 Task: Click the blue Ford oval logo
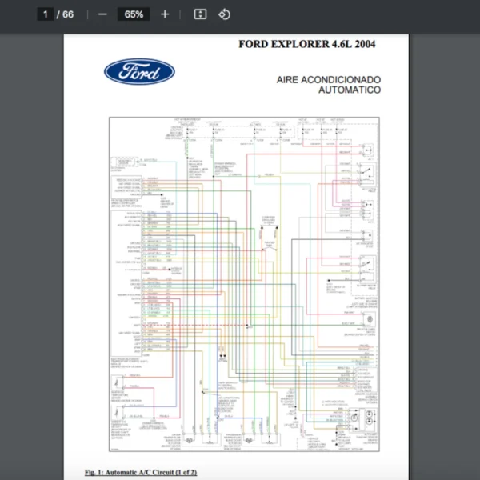click(x=139, y=72)
